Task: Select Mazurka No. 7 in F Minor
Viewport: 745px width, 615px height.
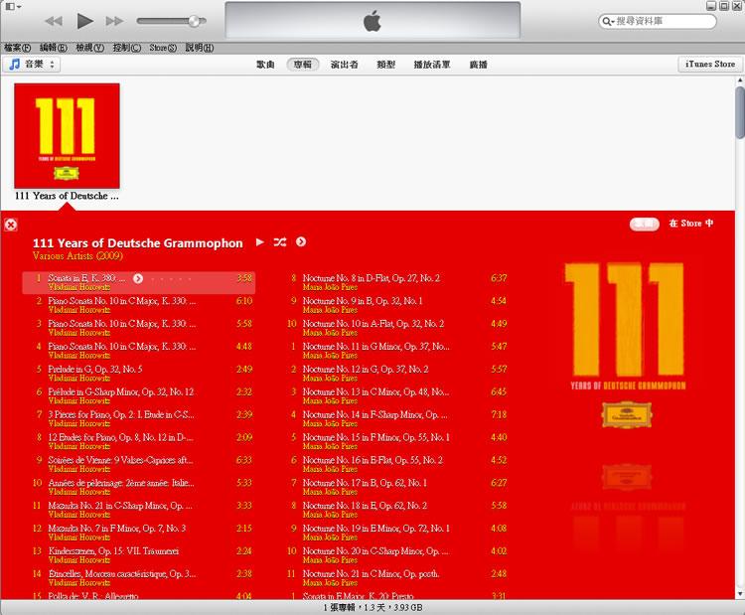Action: 139,533
